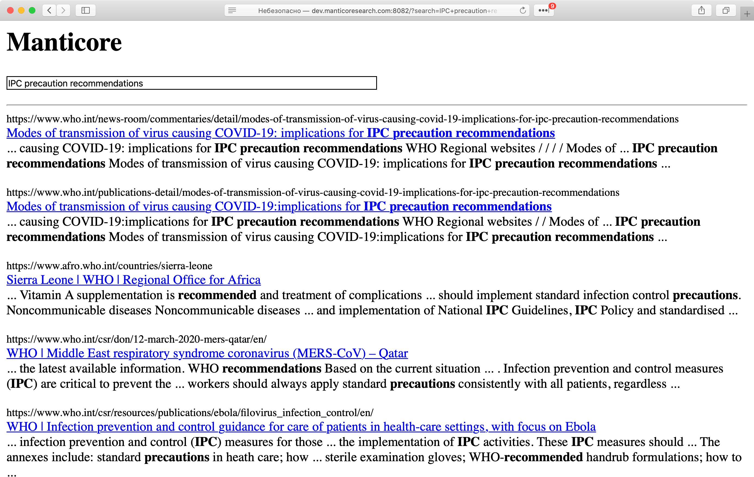Go forward to next page

pos(63,10)
